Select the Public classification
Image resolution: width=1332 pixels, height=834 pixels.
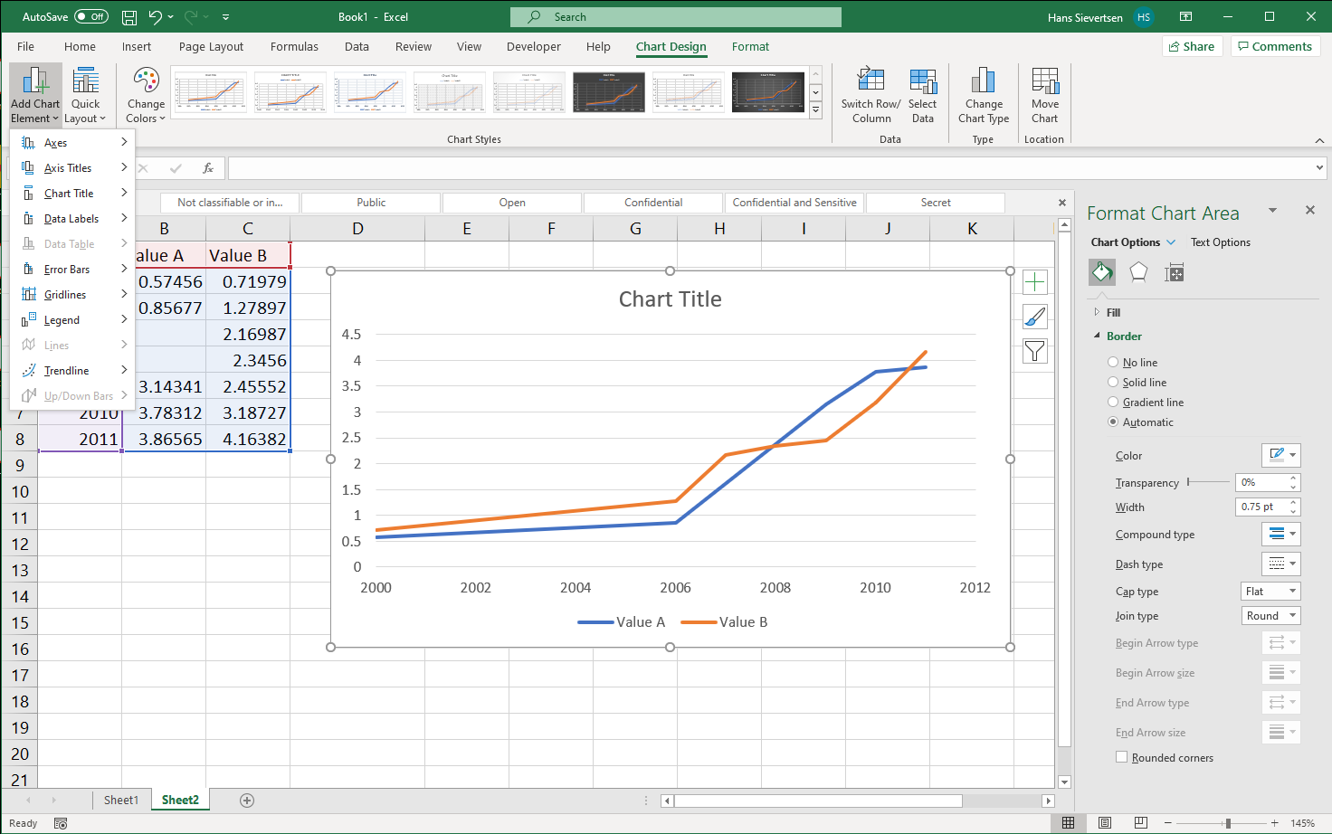click(x=371, y=203)
